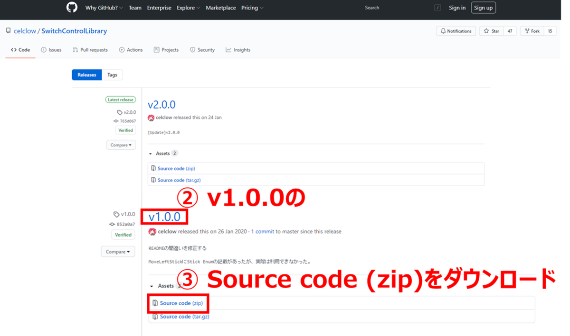Switch to the Issues tab

click(51, 50)
